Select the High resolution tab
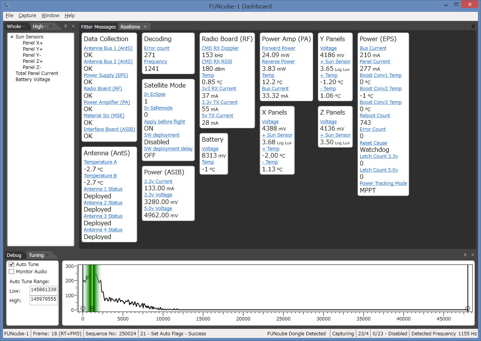This screenshot has height=341, width=481. [40, 26]
